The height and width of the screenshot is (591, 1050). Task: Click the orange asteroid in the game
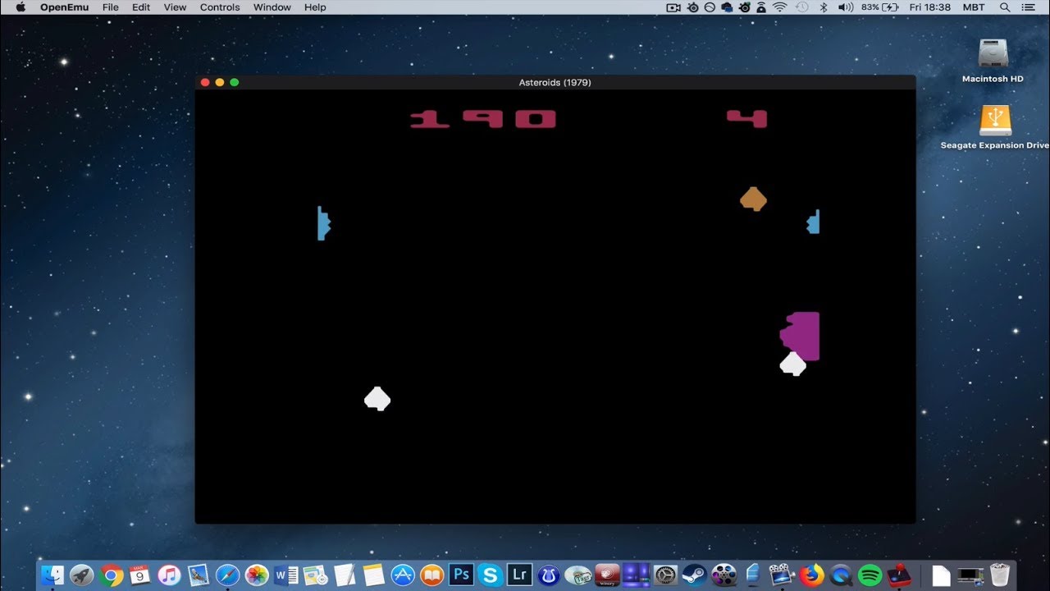point(753,199)
